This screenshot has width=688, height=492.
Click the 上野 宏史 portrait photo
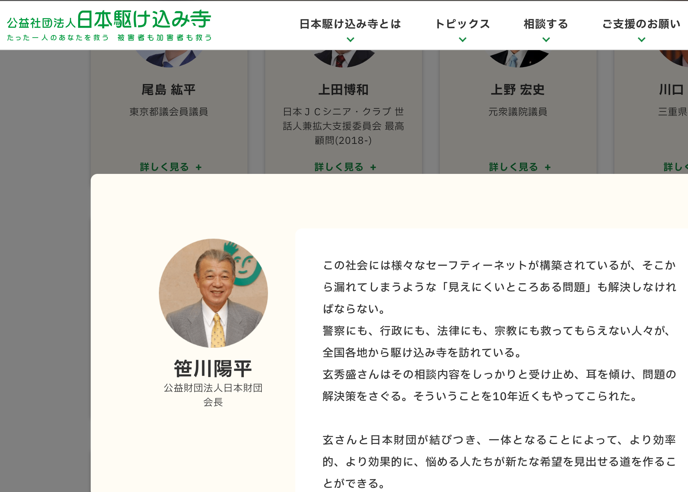(x=519, y=58)
